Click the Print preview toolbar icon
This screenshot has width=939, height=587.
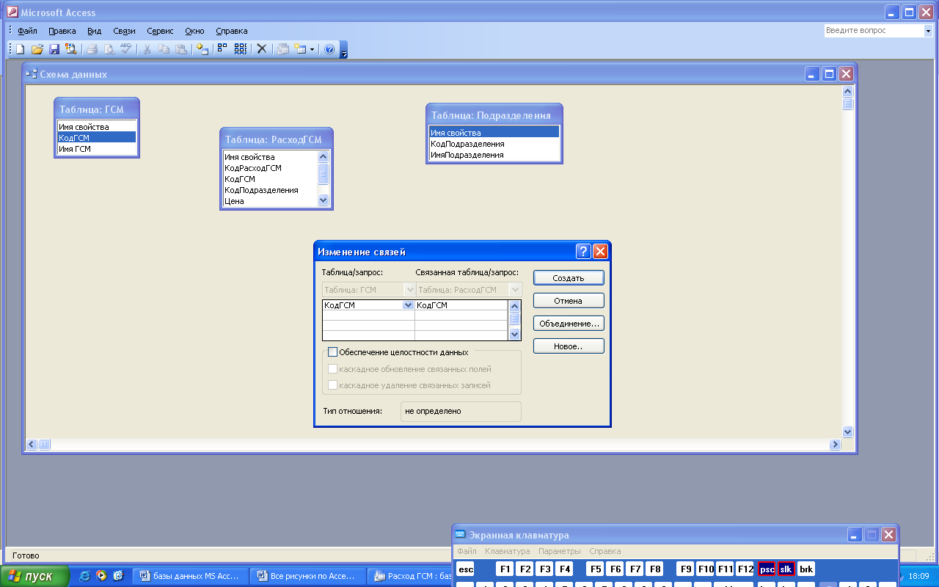(x=109, y=49)
